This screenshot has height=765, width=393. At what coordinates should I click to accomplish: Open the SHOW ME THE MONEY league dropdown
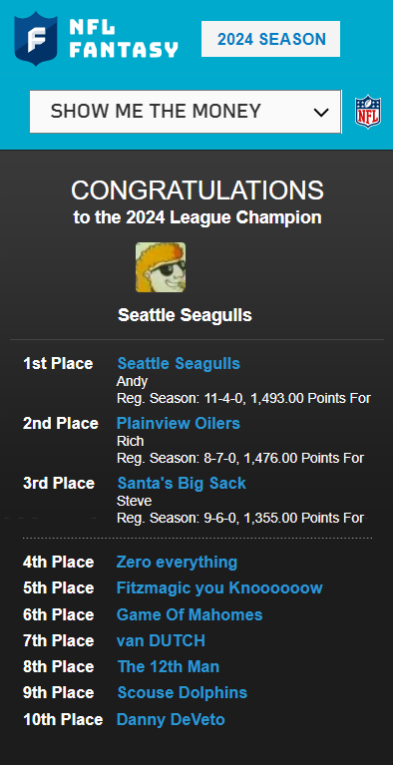[186, 112]
